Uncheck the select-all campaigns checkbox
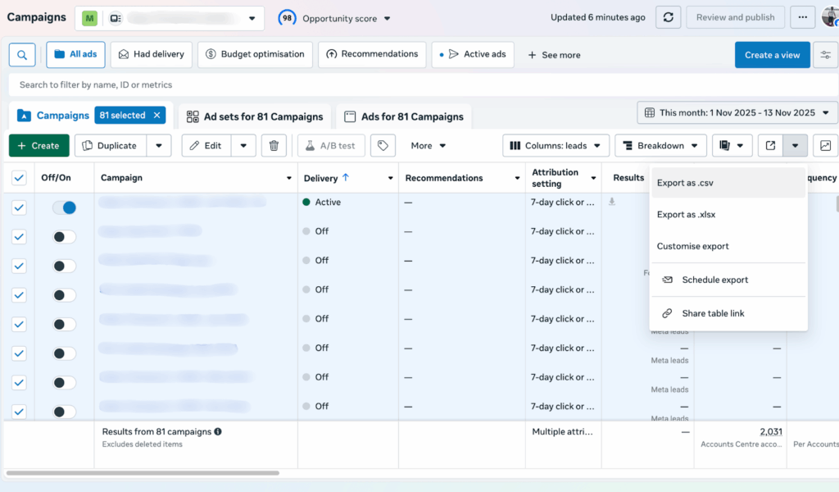Screen dimensions: 839x492 [x=20, y=178]
